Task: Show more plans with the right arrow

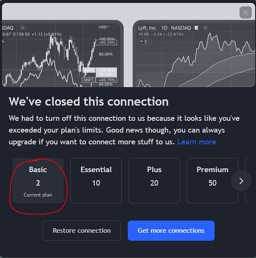Action: (241, 181)
